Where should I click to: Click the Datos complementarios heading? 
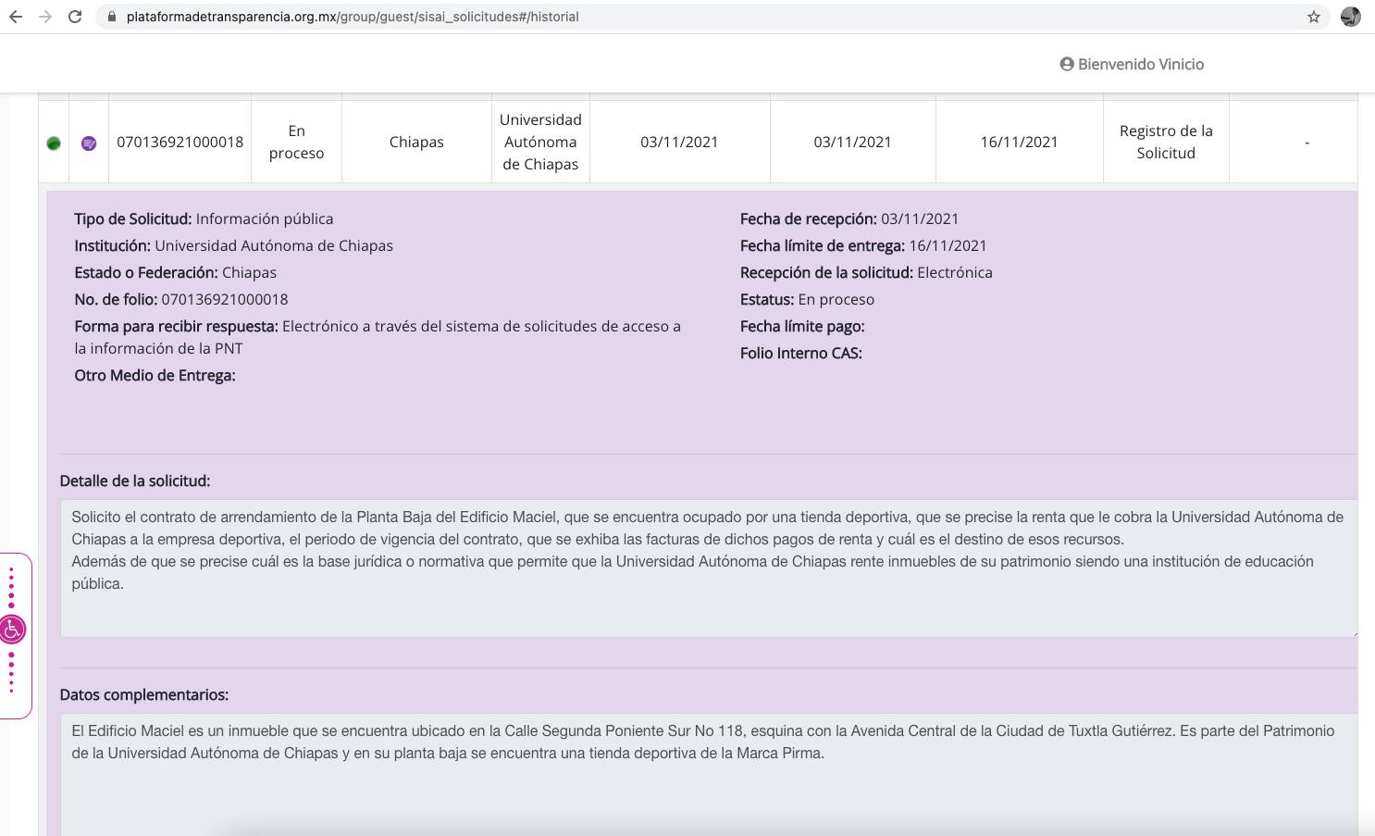point(144,694)
